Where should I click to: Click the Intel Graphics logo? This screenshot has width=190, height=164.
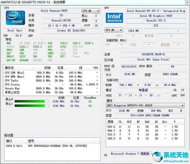pos(114,18)
